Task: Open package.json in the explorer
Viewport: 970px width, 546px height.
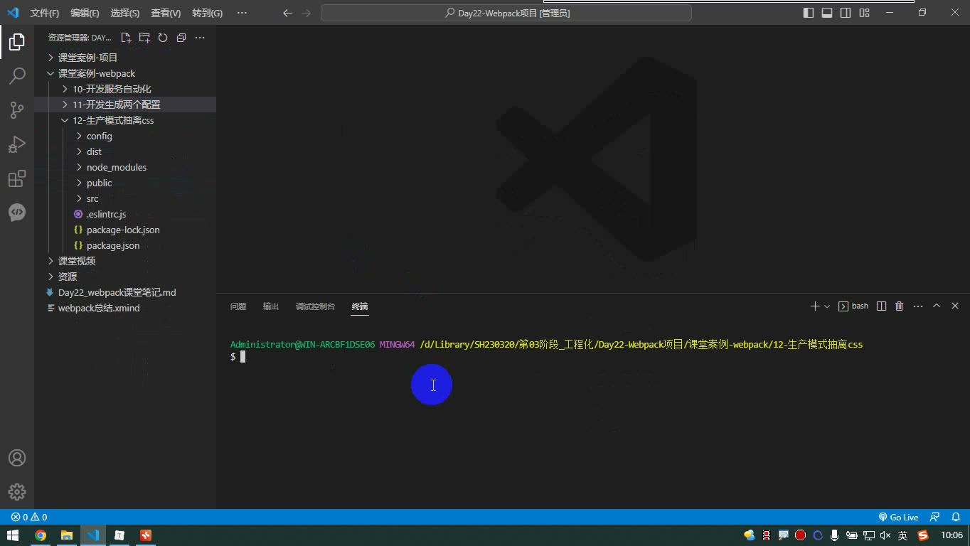Action: tap(125, 245)
